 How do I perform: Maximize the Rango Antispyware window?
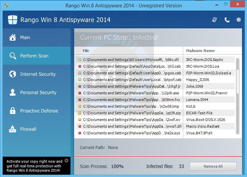coord(226,4)
